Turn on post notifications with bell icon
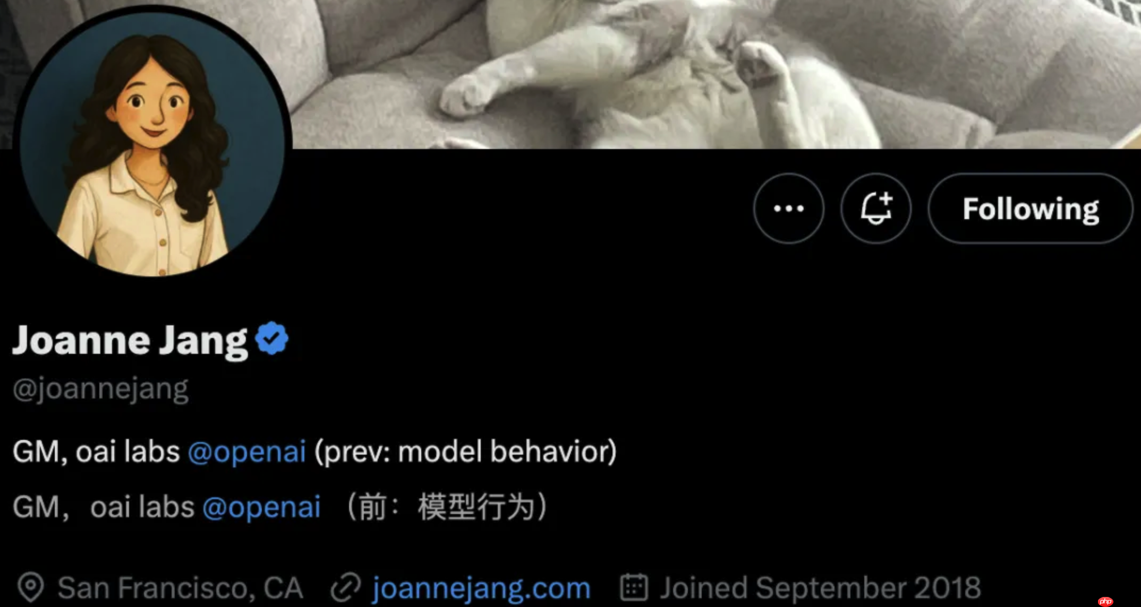 876,209
